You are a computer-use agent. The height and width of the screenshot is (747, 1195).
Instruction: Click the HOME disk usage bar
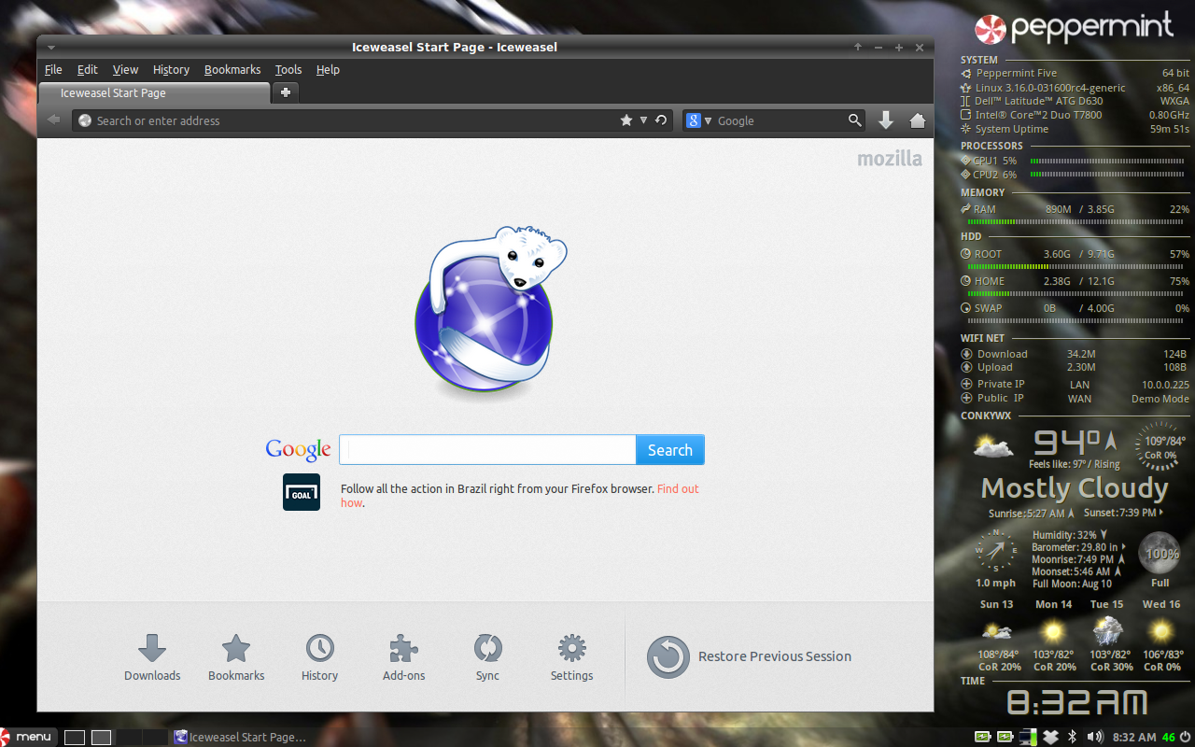(x=1075, y=294)
